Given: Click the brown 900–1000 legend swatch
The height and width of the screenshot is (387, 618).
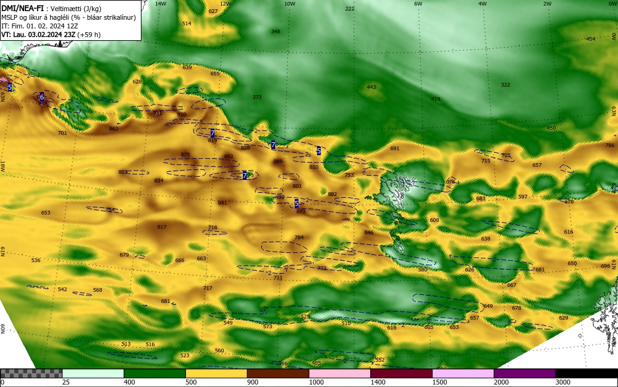Looking at the screenshot, I should (x=278, y=373).
